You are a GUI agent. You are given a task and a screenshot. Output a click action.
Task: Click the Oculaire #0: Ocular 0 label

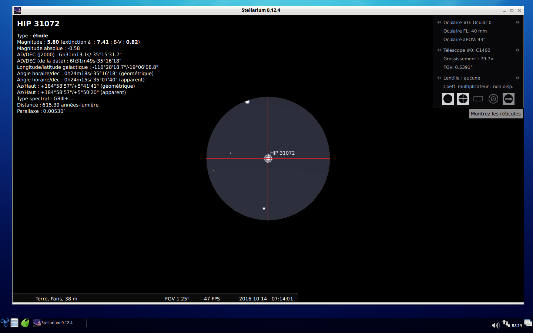pyautogui.click(x=467, y=23)
